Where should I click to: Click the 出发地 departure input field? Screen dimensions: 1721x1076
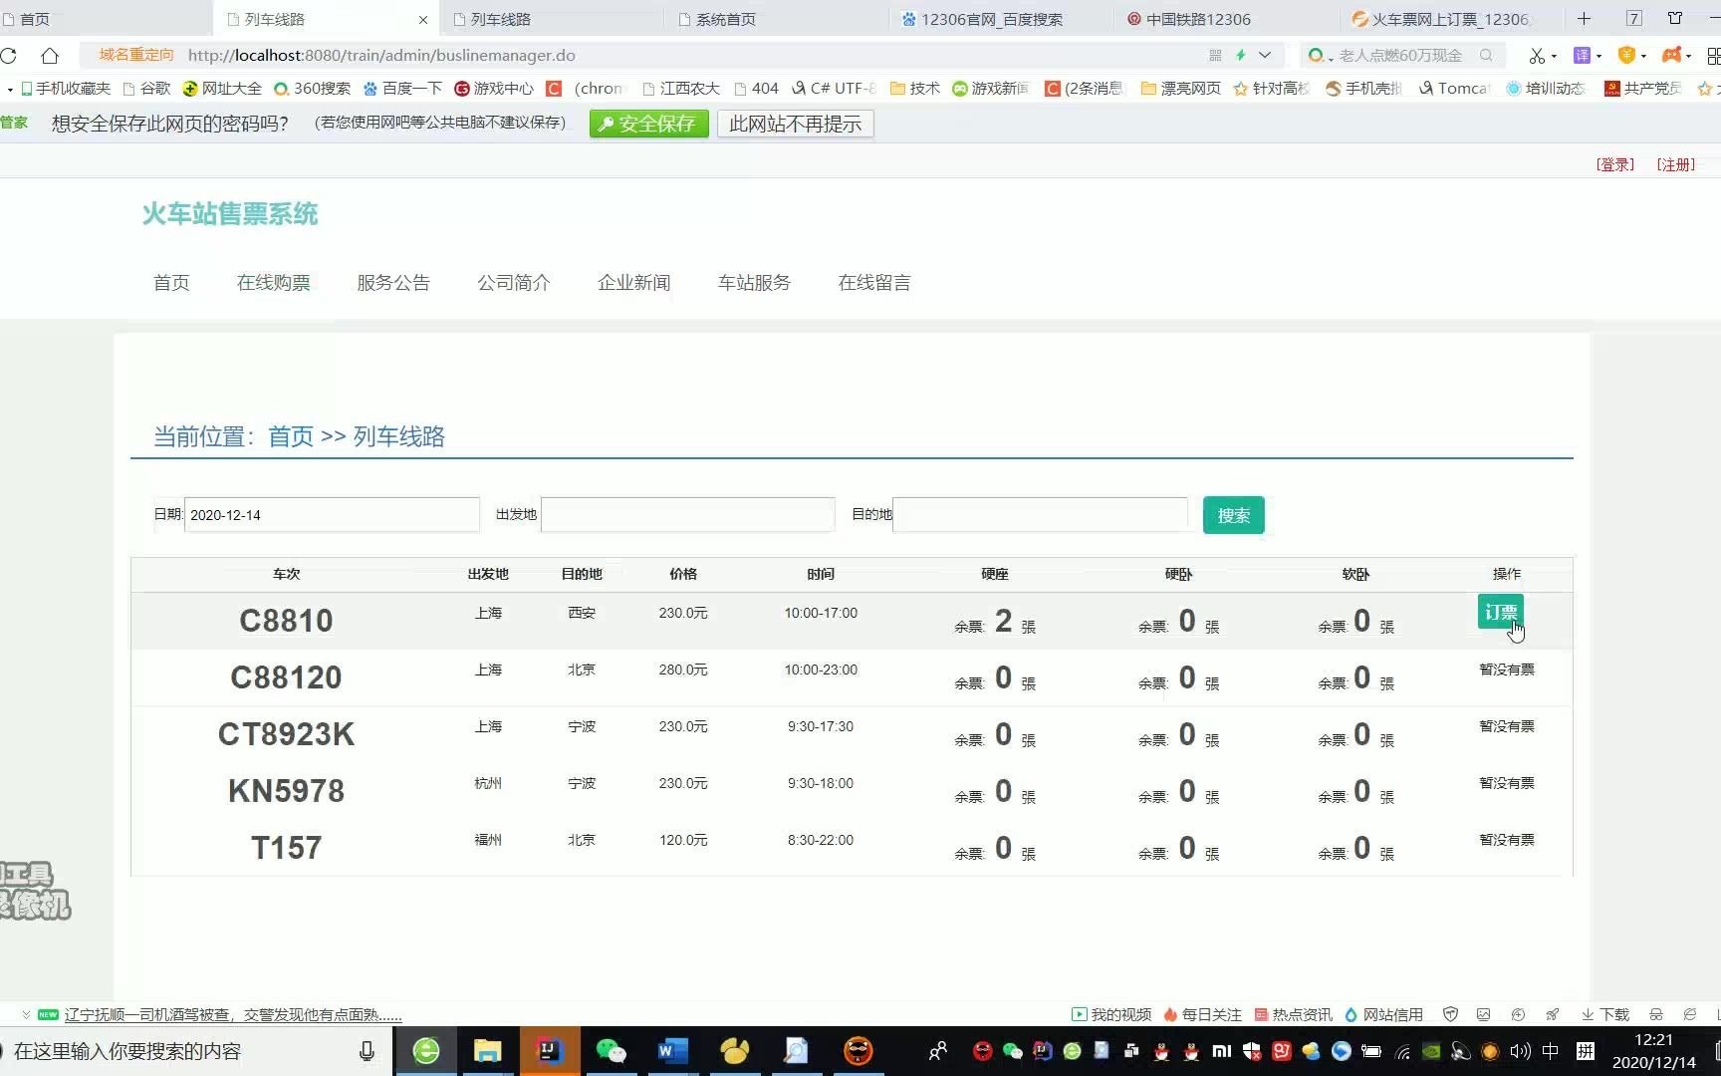tap(687, 515)
